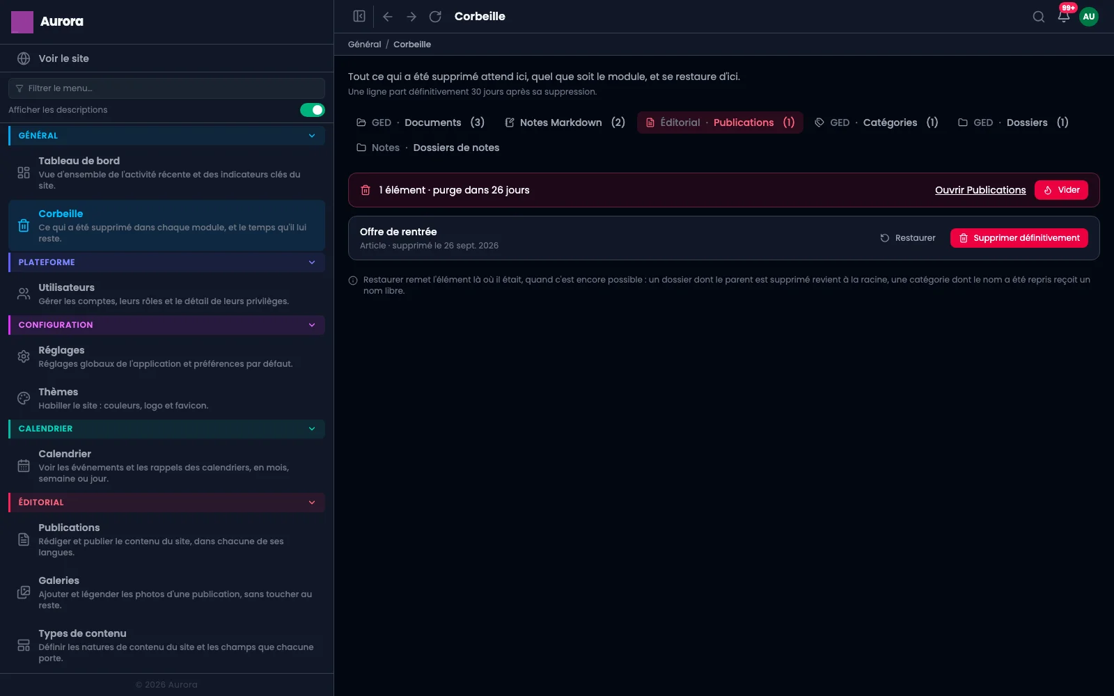
Task: Collapse the ÉDITORIAL section
Action: coord(166,503)
